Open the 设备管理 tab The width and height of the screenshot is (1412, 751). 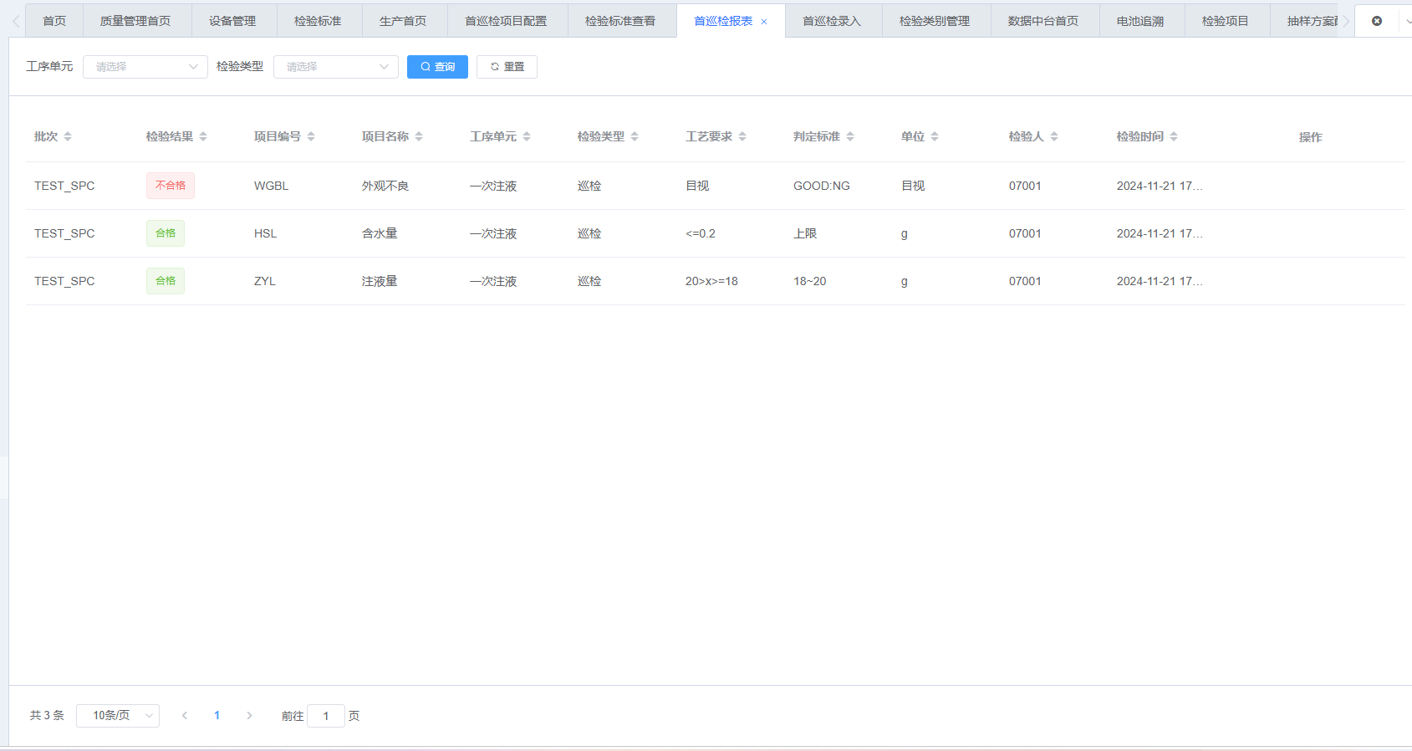(232, 21)
